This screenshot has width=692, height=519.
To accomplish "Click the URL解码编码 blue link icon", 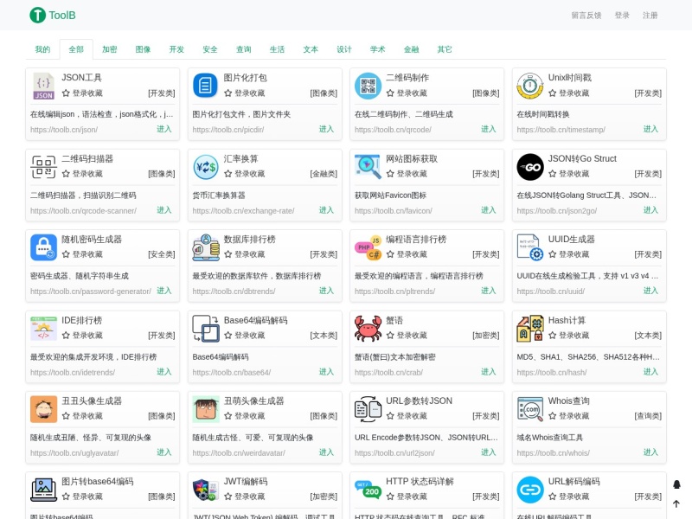I will (530, 490).
